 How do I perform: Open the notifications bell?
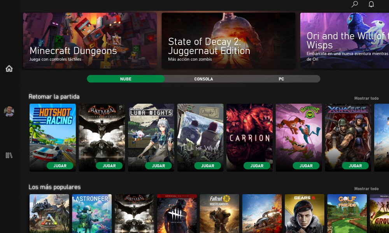[370, 5]
